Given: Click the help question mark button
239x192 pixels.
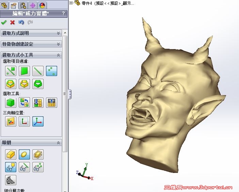Looking at the screenshot, I should [64, 14].
